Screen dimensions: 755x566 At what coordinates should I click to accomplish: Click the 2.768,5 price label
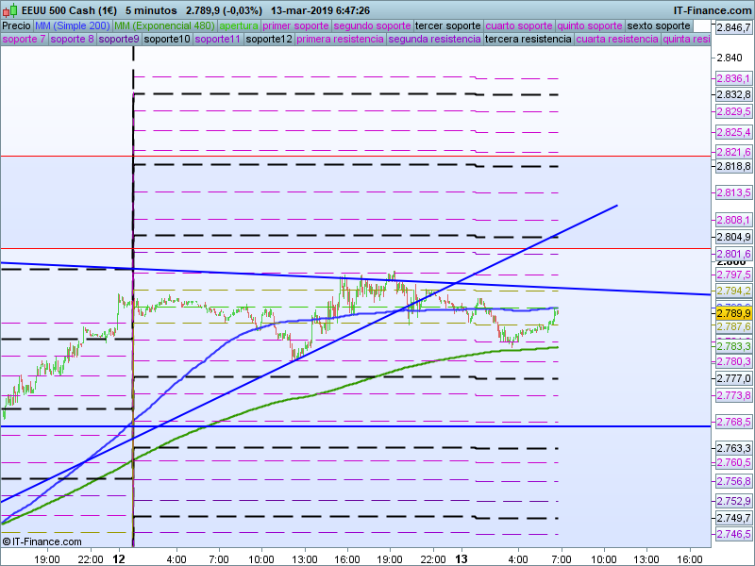[733, 422]
